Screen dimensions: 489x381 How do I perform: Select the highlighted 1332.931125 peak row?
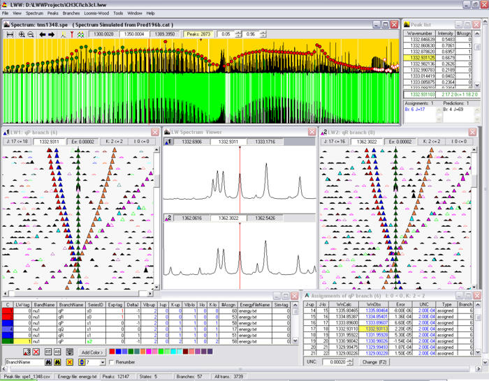click(437, 58)
